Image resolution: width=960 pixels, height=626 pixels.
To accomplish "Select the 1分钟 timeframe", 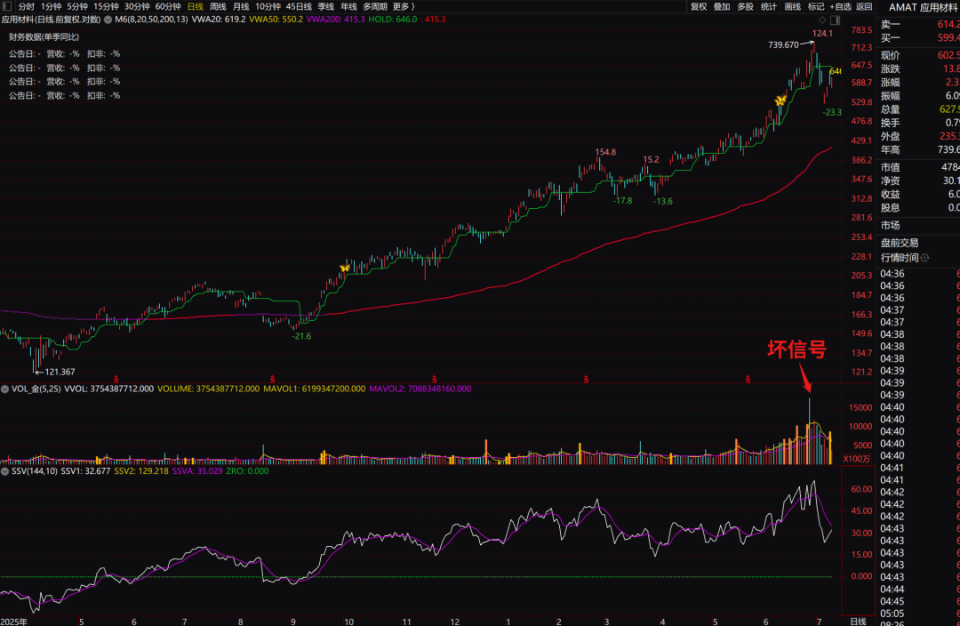I will [x=51, y=7].
